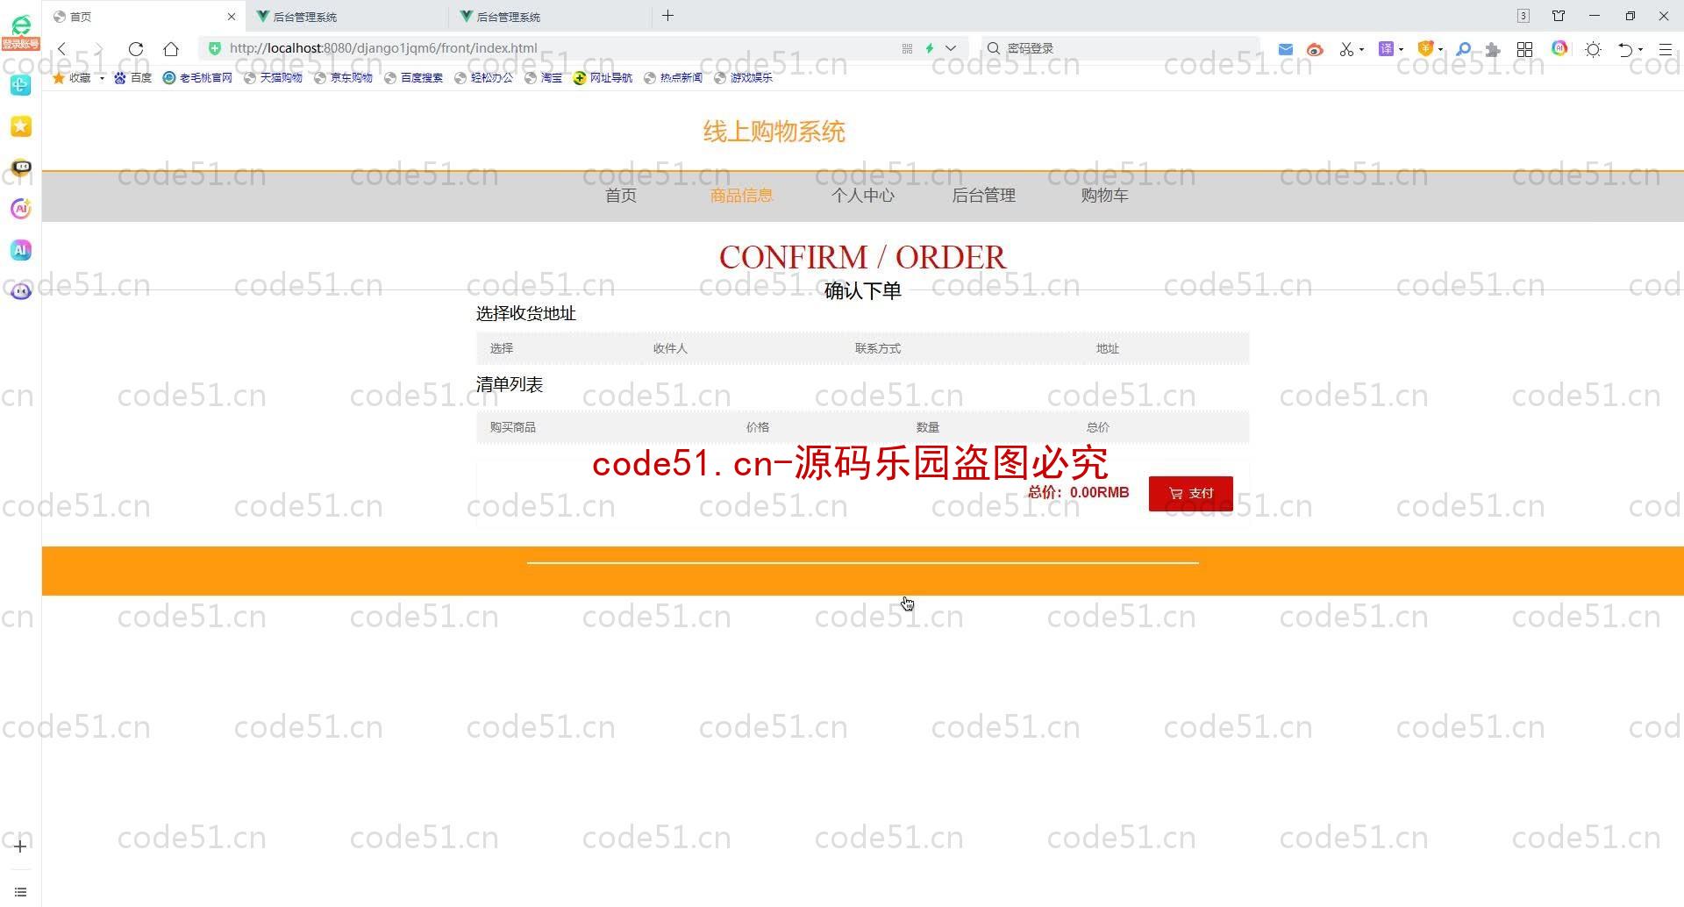Click the blue magnifier search icon in the toolbar
Viewport: 1684px width, 907px height.
[1463, 49]
